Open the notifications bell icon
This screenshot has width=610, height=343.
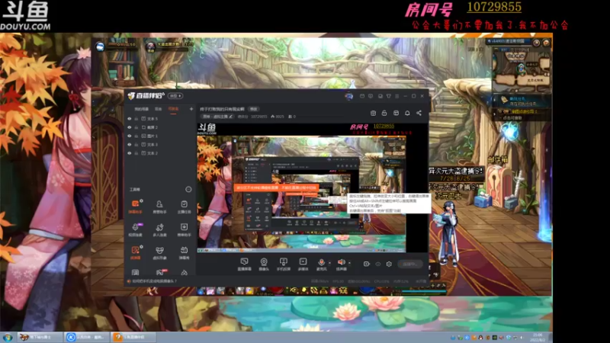(x=407, y=113)
